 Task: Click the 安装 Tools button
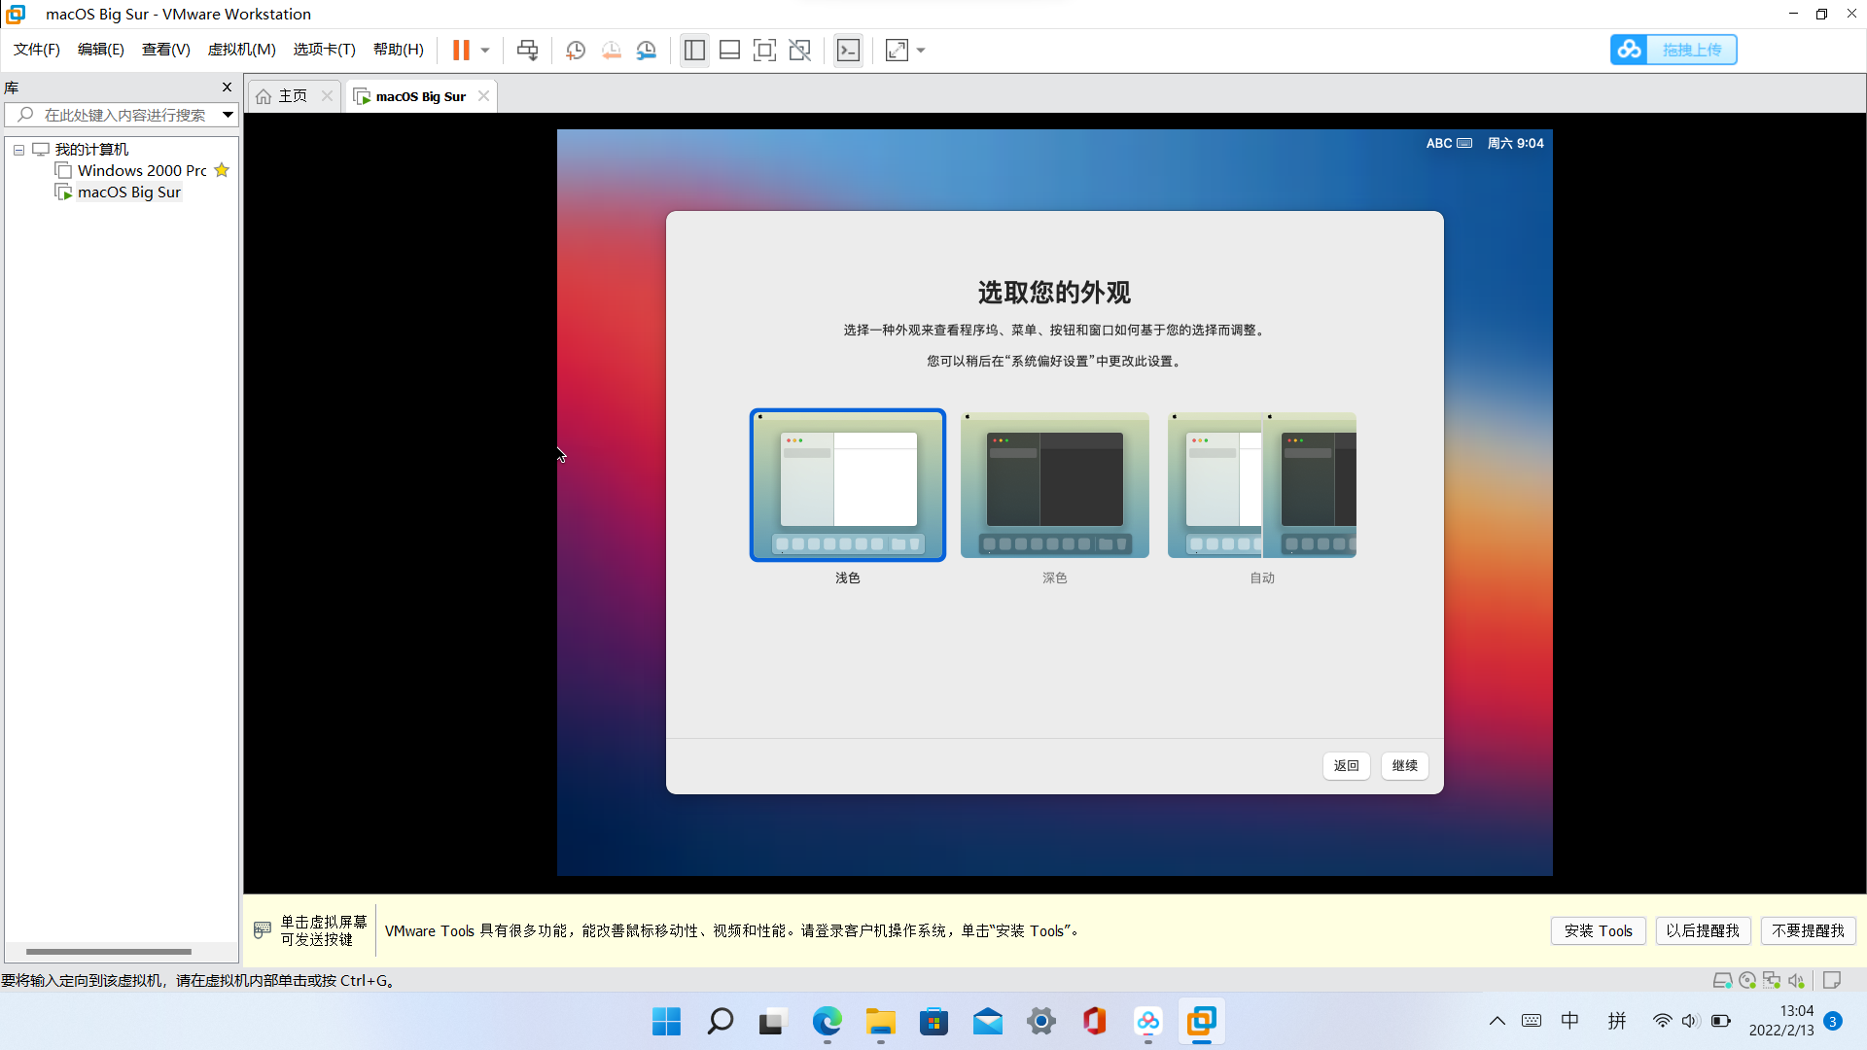click(1598, 930)
